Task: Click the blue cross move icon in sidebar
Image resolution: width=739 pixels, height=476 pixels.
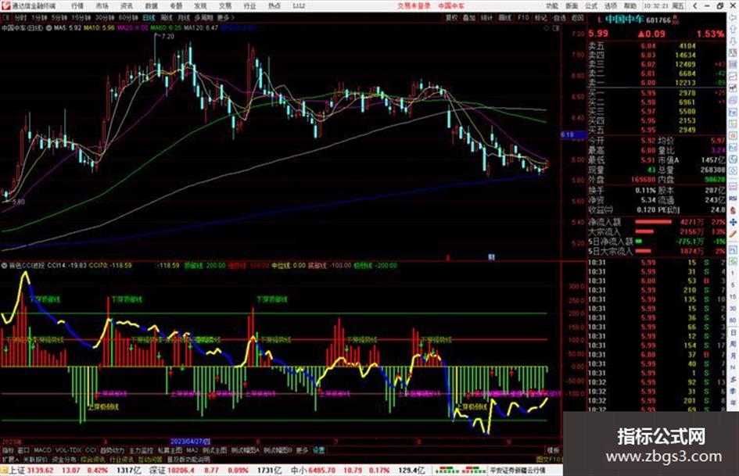Action: click(x=733, y=222)
